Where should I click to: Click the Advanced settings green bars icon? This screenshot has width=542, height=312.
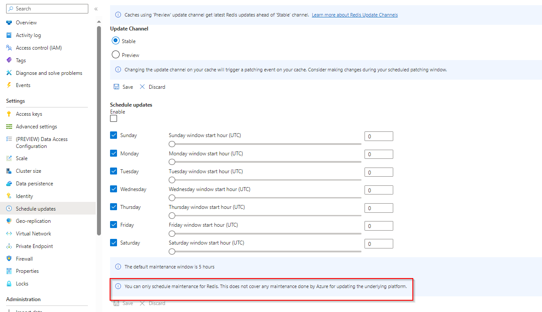[9, 127]
